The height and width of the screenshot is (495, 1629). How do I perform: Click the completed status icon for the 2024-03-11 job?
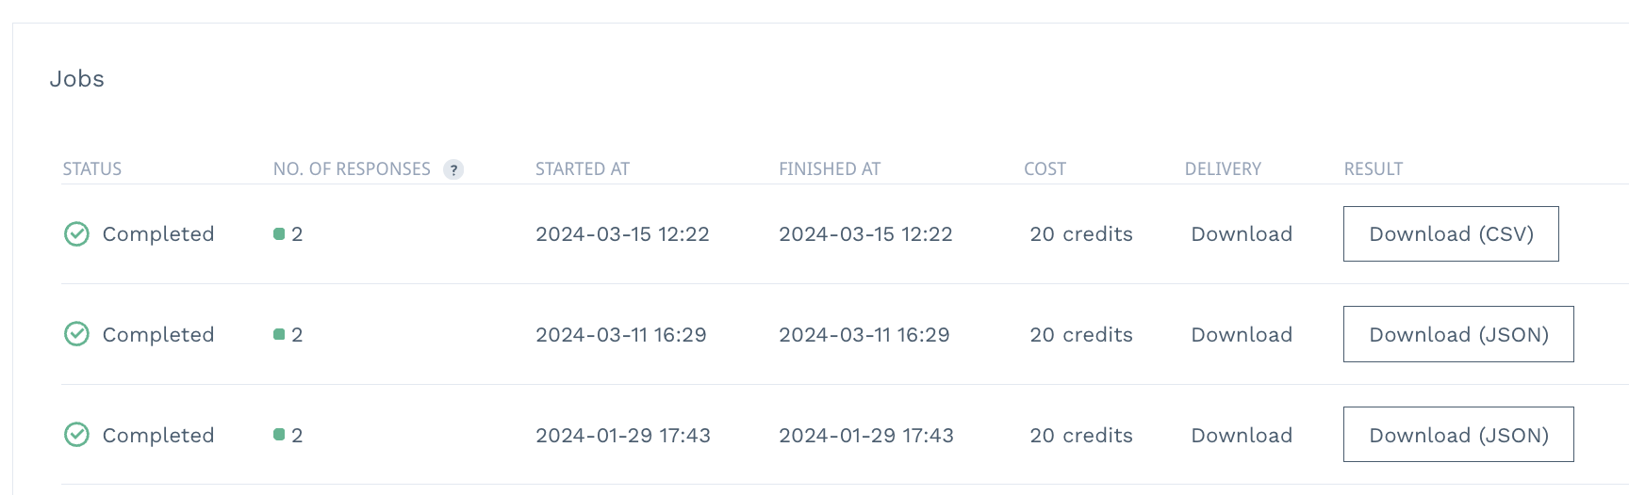pos(76,334)
